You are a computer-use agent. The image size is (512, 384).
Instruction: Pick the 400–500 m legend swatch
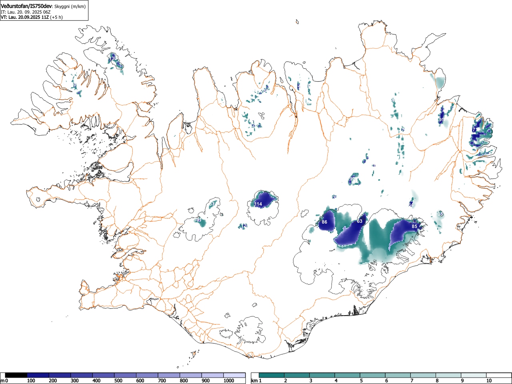(104, 375)
